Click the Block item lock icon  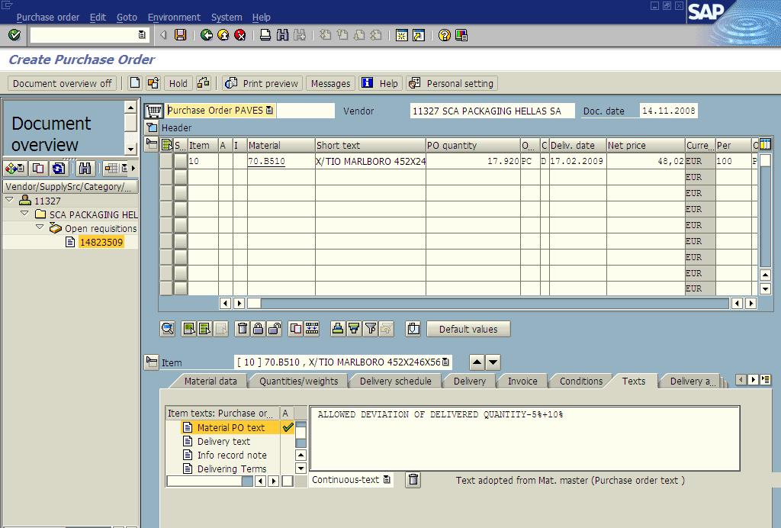[x=258, y=328]
